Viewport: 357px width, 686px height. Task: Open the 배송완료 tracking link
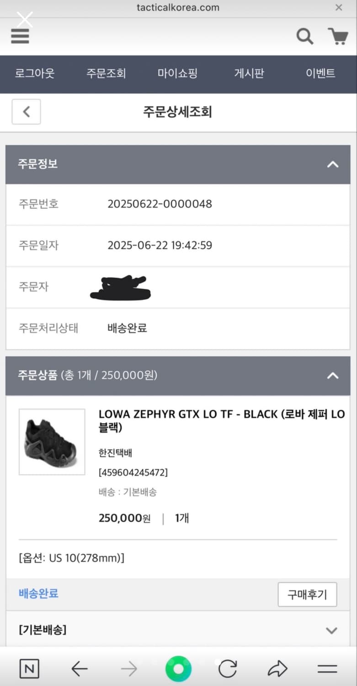click(38, 595)
